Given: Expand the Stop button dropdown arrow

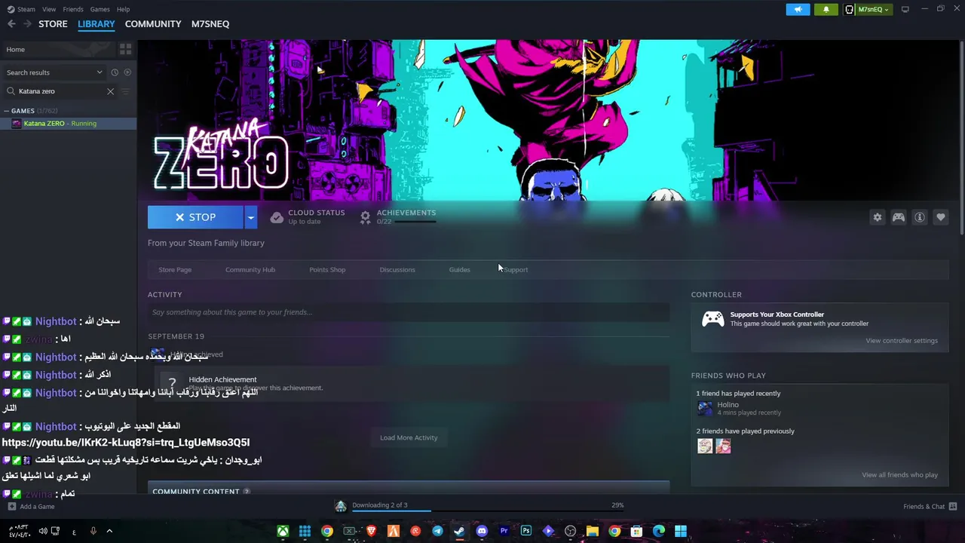Looking at the screenshot, I should click(251, 217).
